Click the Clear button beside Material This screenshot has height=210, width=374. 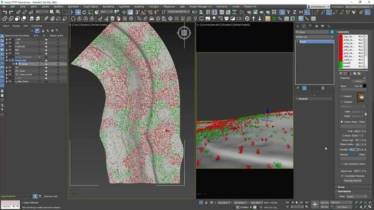(362, 155)
